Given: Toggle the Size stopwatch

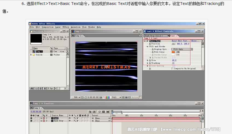Looking at the screenshot, I should point(150,60).
